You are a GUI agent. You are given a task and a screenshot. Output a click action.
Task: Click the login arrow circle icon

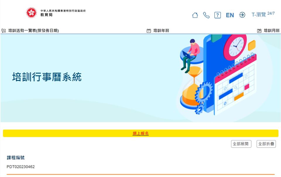242,15
